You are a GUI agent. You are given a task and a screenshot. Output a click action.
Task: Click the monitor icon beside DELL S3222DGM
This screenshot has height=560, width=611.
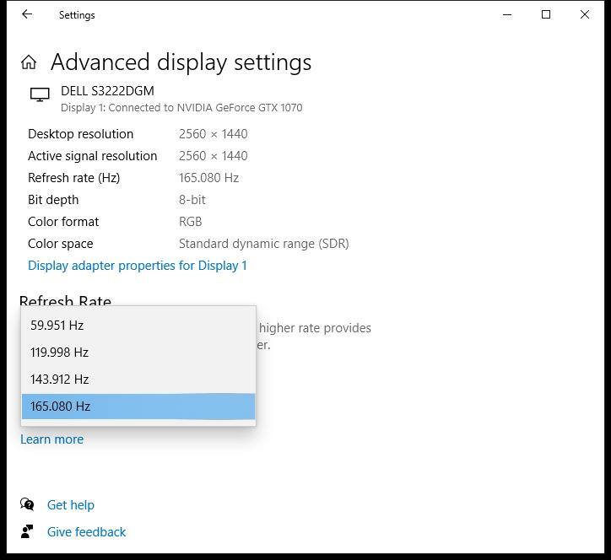pyautogui.click(x=40, y=95)
